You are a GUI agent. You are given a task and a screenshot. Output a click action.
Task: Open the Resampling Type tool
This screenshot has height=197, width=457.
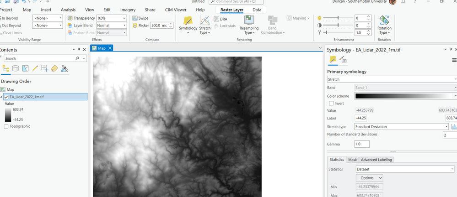pos(249,25)
